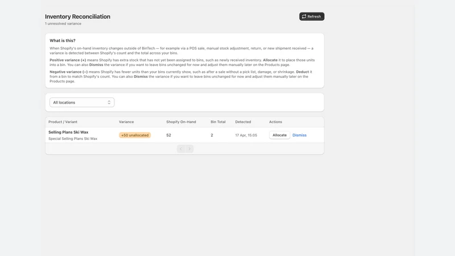
Task: Click the What is this? heading
Action: point(63,40)
